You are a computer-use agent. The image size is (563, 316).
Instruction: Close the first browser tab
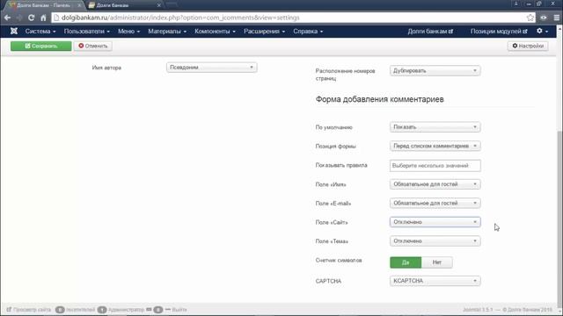(x=79, y=5)
